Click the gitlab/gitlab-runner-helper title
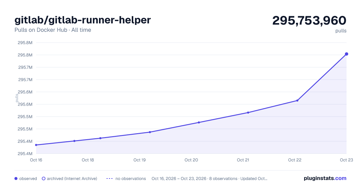Screen dimensions: 361x189 pyautogui.click(x=83, y=20)
